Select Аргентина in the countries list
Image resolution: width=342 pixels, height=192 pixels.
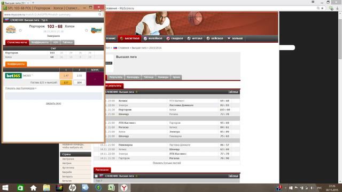(68, 167)
